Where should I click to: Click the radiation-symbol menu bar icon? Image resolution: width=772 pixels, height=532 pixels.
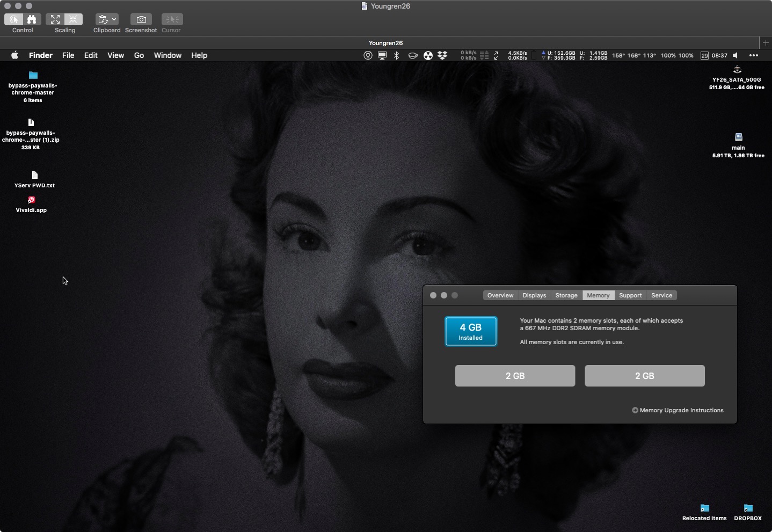click(x=428, y=55)
